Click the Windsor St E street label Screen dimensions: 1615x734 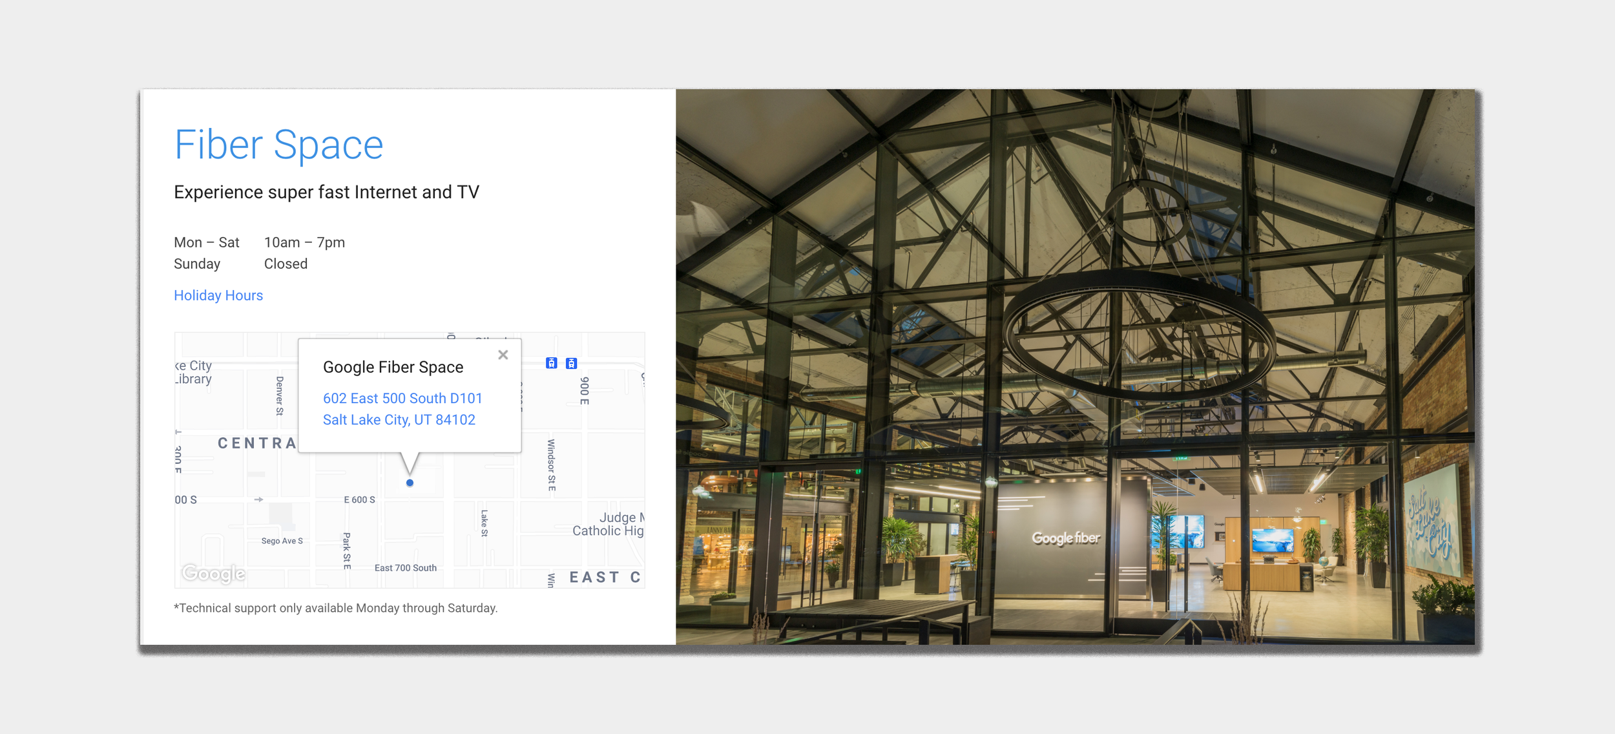[551, 465]
